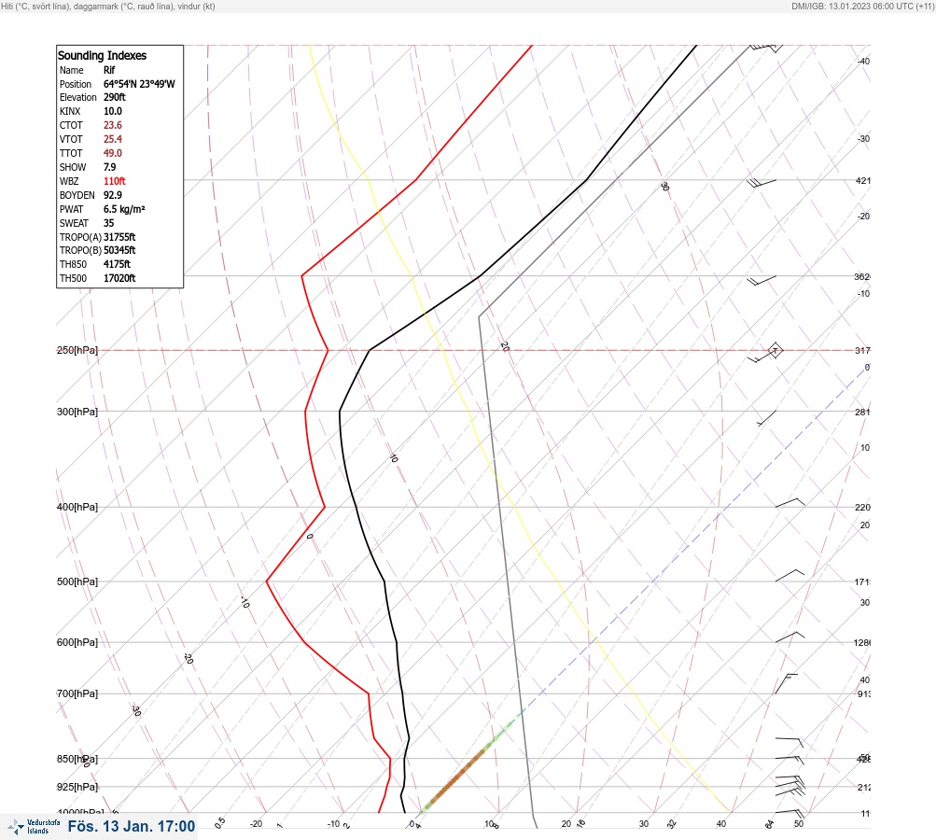Screen dimensions: 936x840
Task: Click the 400[hPa] pressure label
Action: click(x=77, y=507)
